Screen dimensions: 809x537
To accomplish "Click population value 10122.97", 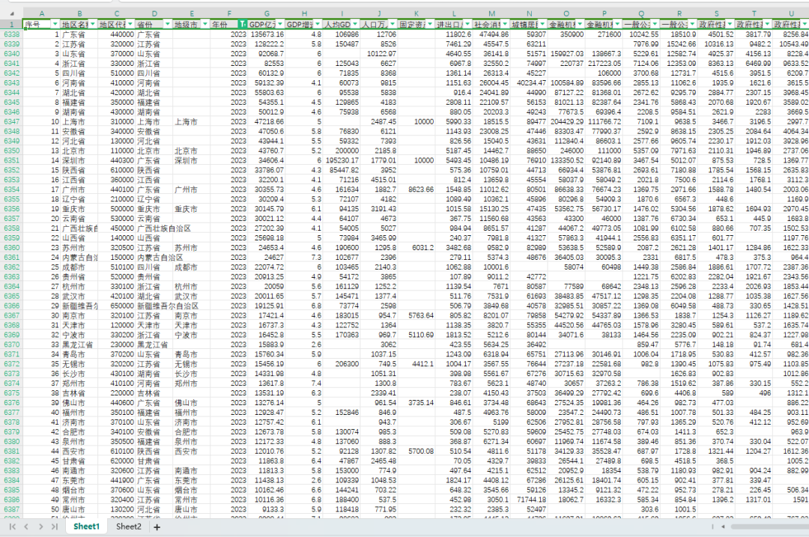I will click(x=379, y=54).
